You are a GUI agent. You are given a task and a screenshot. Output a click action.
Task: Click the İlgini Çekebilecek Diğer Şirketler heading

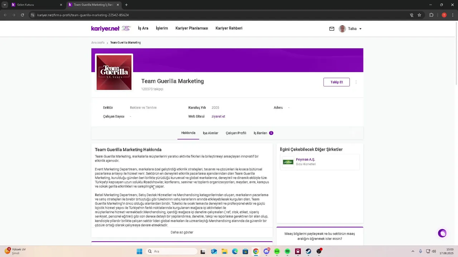click(311, 149)
